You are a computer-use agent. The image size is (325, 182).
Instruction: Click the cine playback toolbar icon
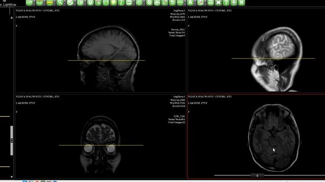pos(80,3)
